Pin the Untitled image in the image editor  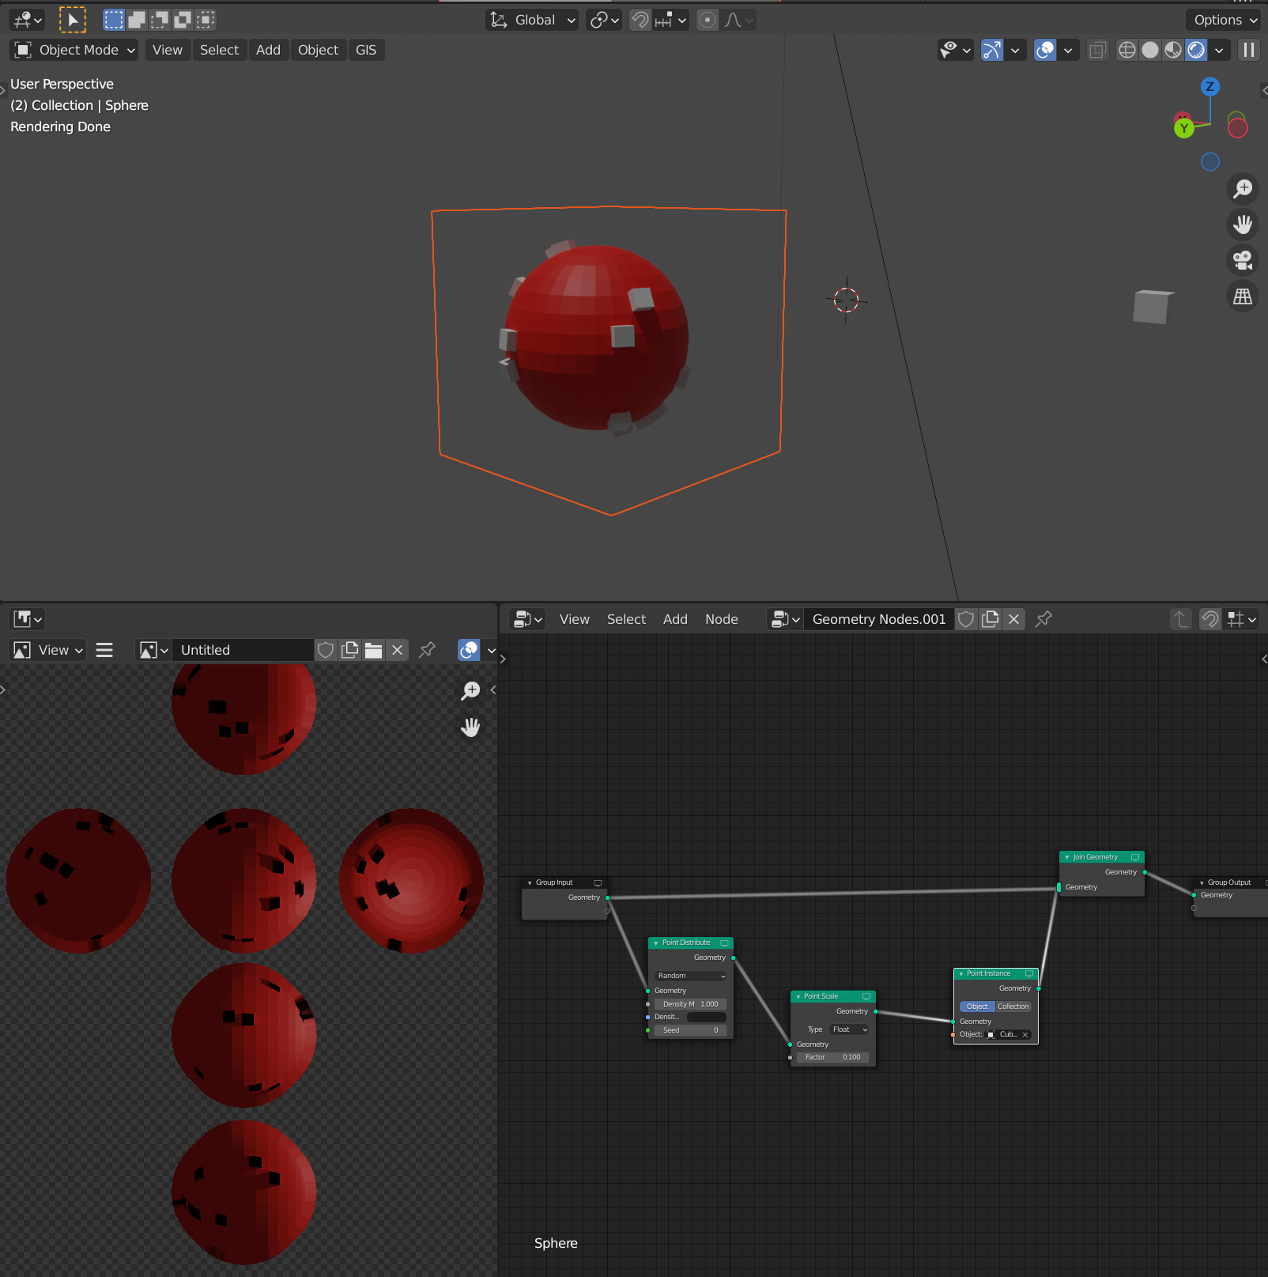click(427, 650)
